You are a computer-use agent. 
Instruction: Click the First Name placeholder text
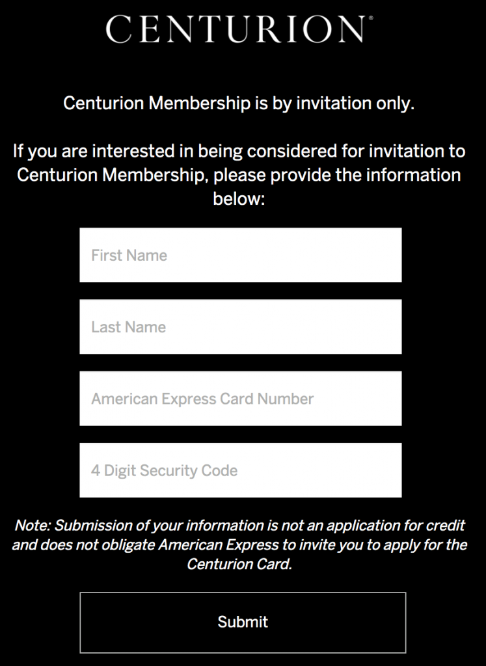tap(129, 255)
